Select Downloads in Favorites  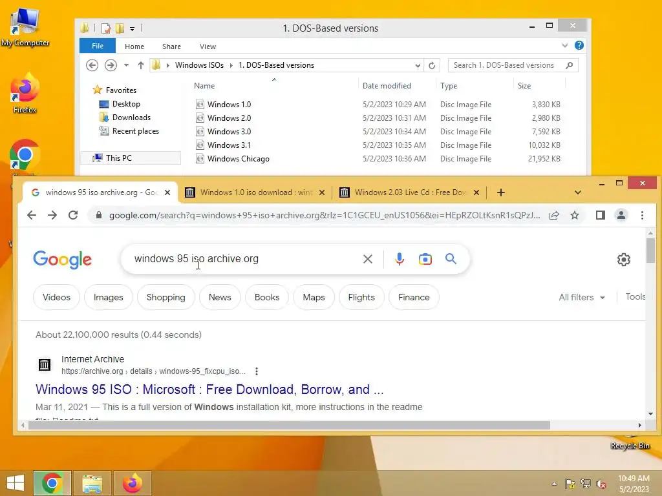click(x=131, y=118)
